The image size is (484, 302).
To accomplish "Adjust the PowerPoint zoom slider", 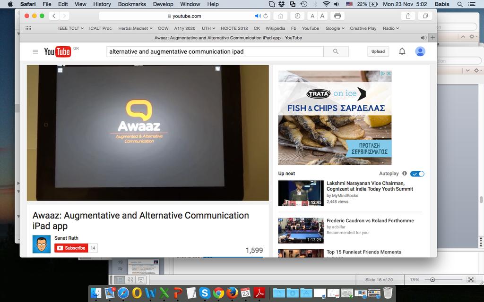I will tap(432, 280).
